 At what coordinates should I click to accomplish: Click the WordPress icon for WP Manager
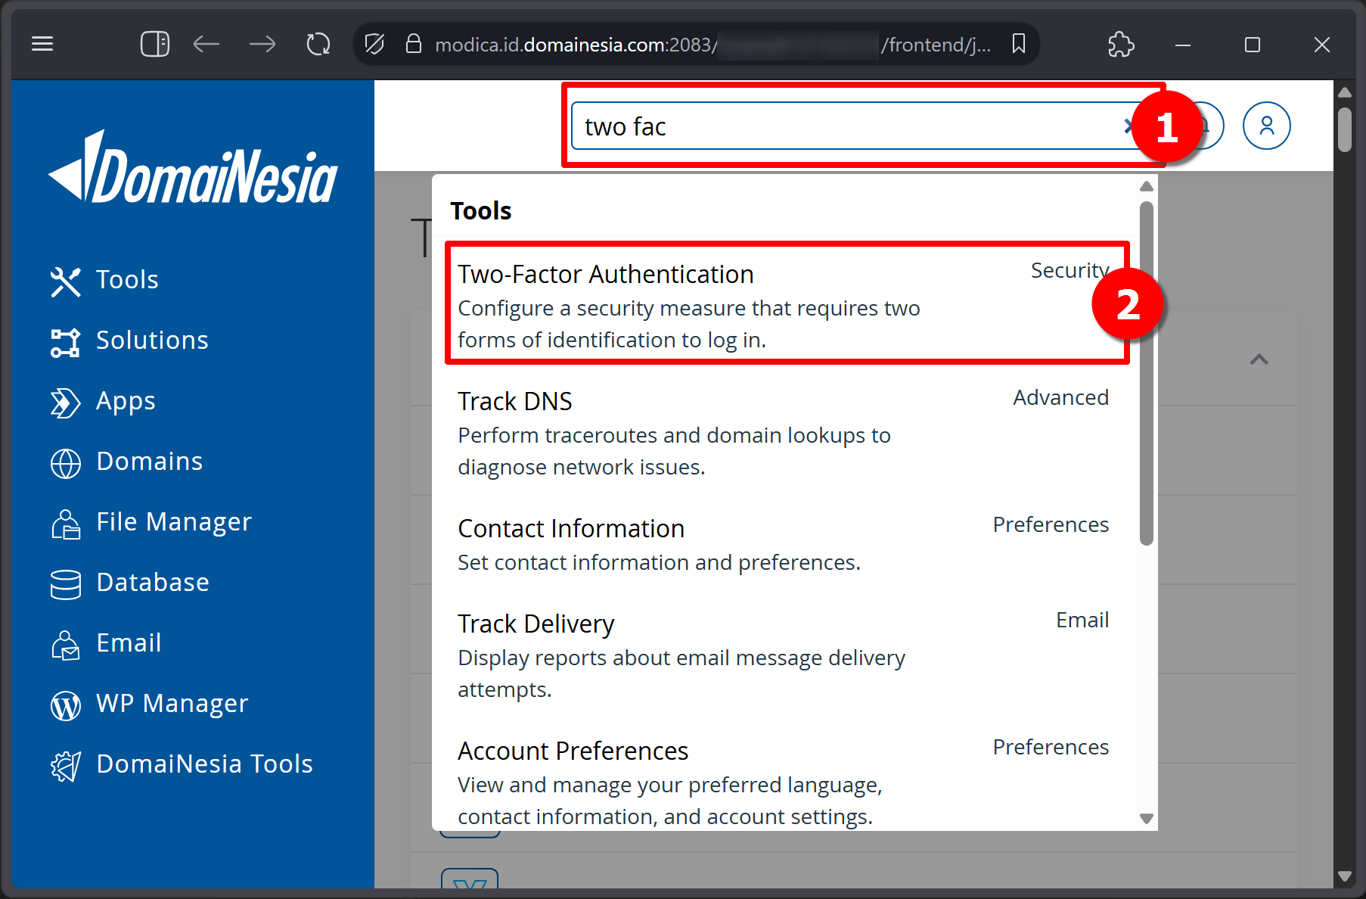pos(65,705)
